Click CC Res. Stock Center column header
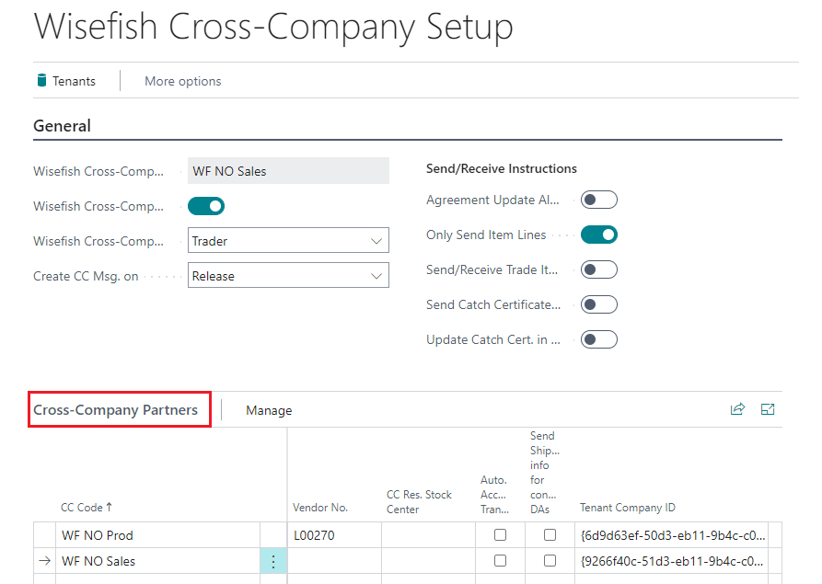This screenshot has height=584, width=822. [x=419, y=501]
